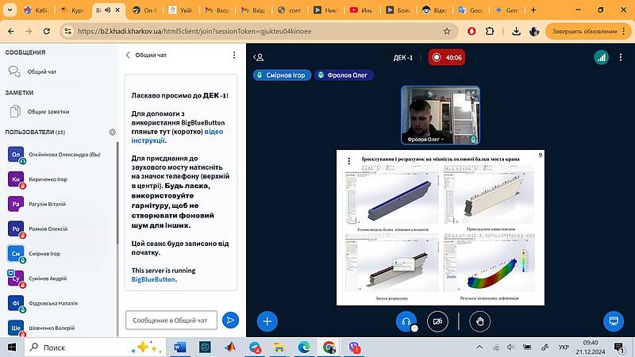Click the chat message input field
The height and width of the screenshot is (357, 635).
coord(171,320)
